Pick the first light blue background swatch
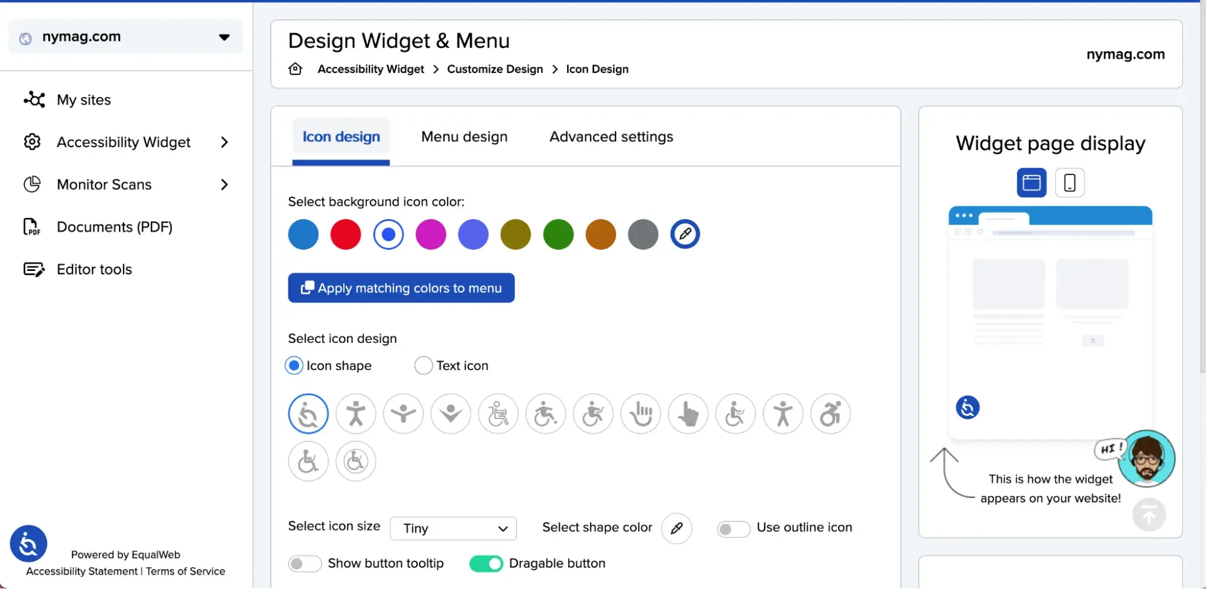 [x=303, y=234]
